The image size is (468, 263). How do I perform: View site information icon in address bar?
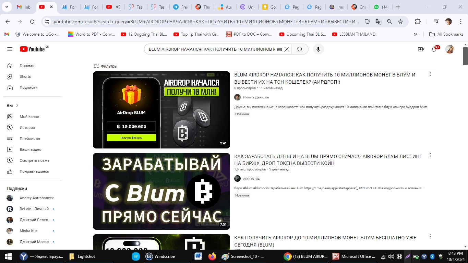(x=47, y=22)
